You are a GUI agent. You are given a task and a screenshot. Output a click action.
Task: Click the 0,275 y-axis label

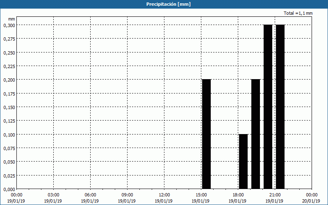[9, 39]
